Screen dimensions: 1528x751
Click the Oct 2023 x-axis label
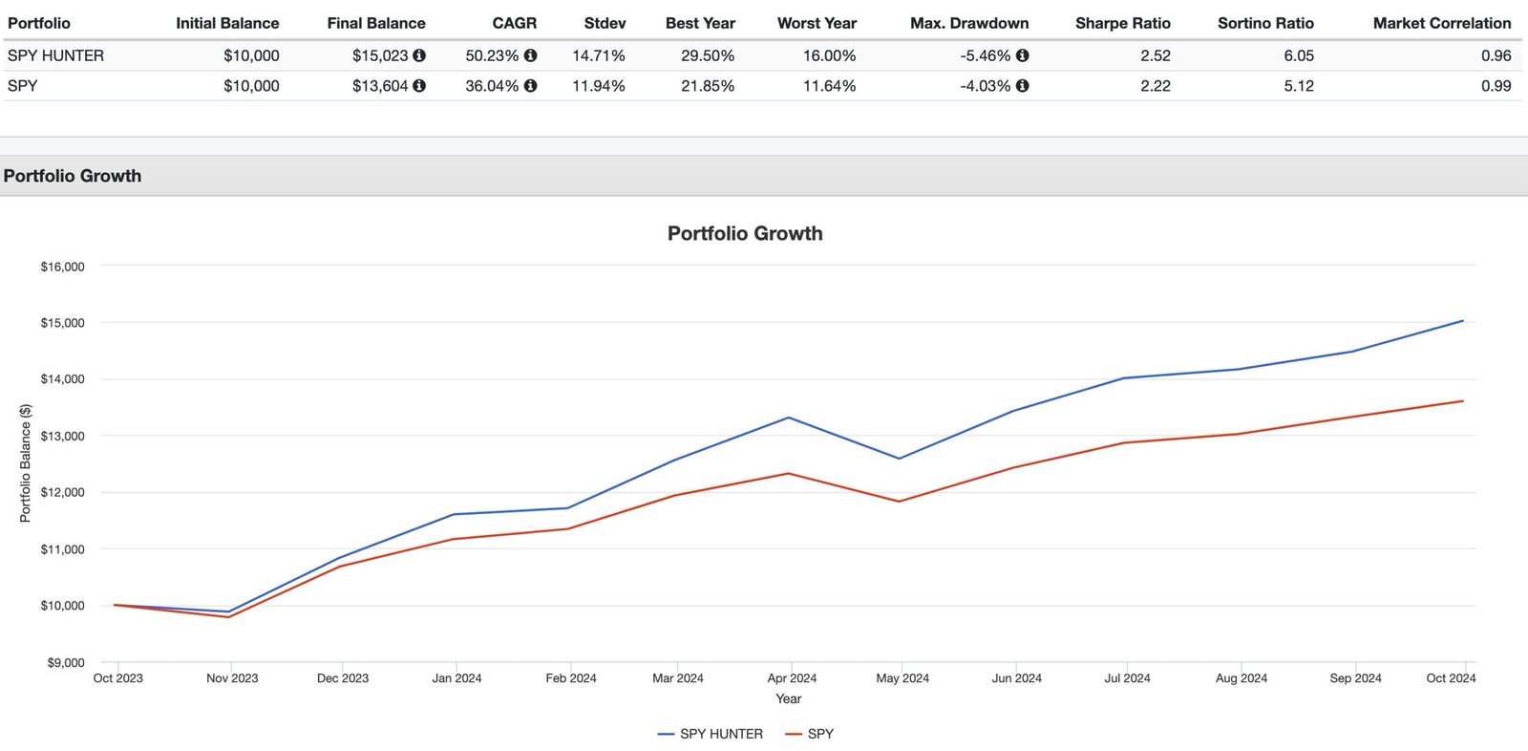(118, 678)
